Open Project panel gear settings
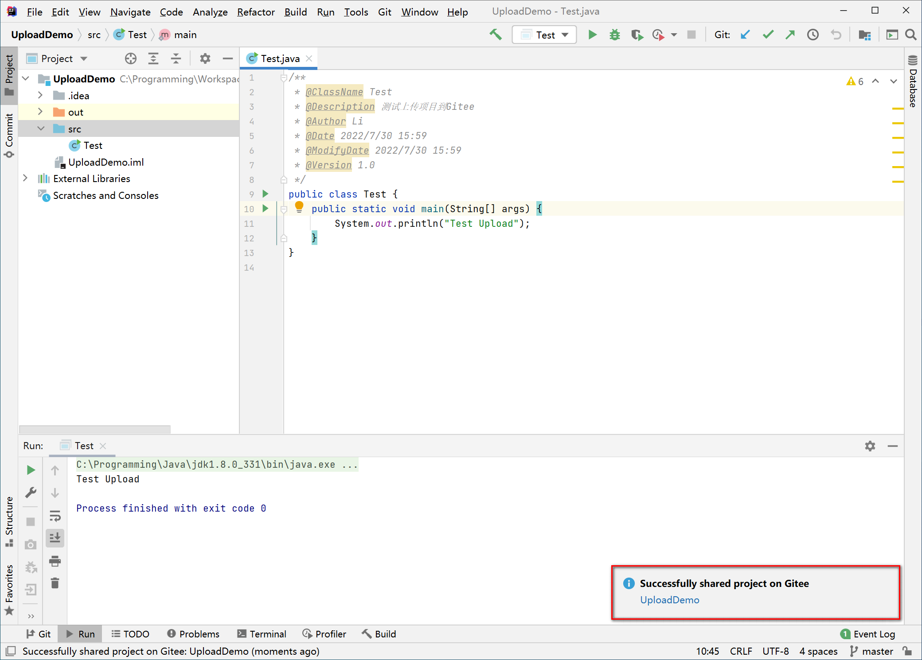Screen dimensions: 922x660 [x=205, y=58]
